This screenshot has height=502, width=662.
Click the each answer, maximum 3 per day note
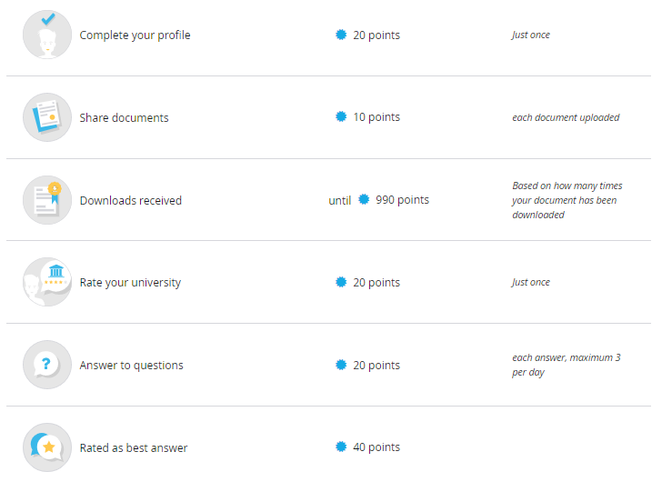(x=567, y=365)
